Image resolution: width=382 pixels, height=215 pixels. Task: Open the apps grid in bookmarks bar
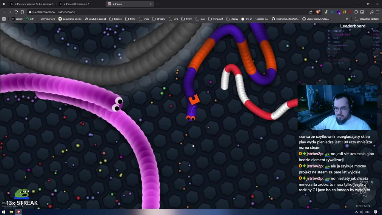click(x=4, y=19)
